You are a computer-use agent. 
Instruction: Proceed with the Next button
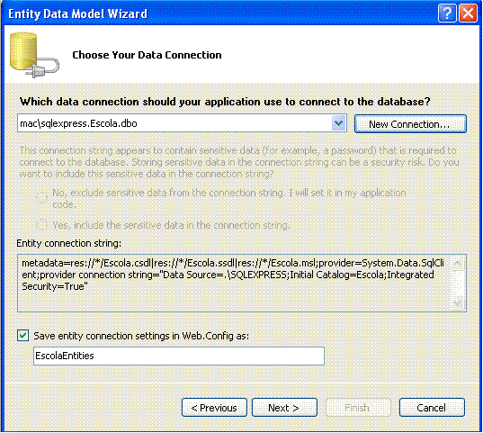(x=284, y=408)
